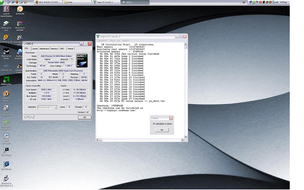
Task: Switch to NEW SPIDER SYSTEM taskbar button
Action: pyautogui.click(x=48, y=2)
